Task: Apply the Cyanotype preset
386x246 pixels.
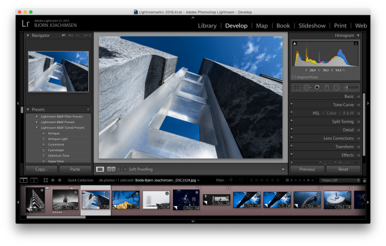Action: point(57,150)
